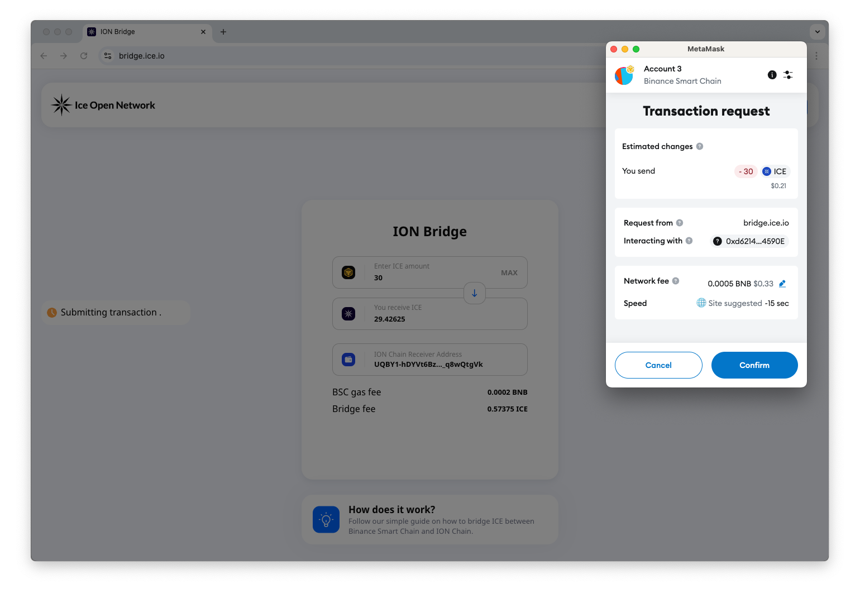The image size is (860, 603).
Task: Click the lightbulb icon in How does it work
Action: (326, 519)
